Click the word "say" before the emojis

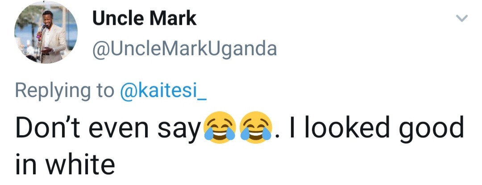(181, 129)
